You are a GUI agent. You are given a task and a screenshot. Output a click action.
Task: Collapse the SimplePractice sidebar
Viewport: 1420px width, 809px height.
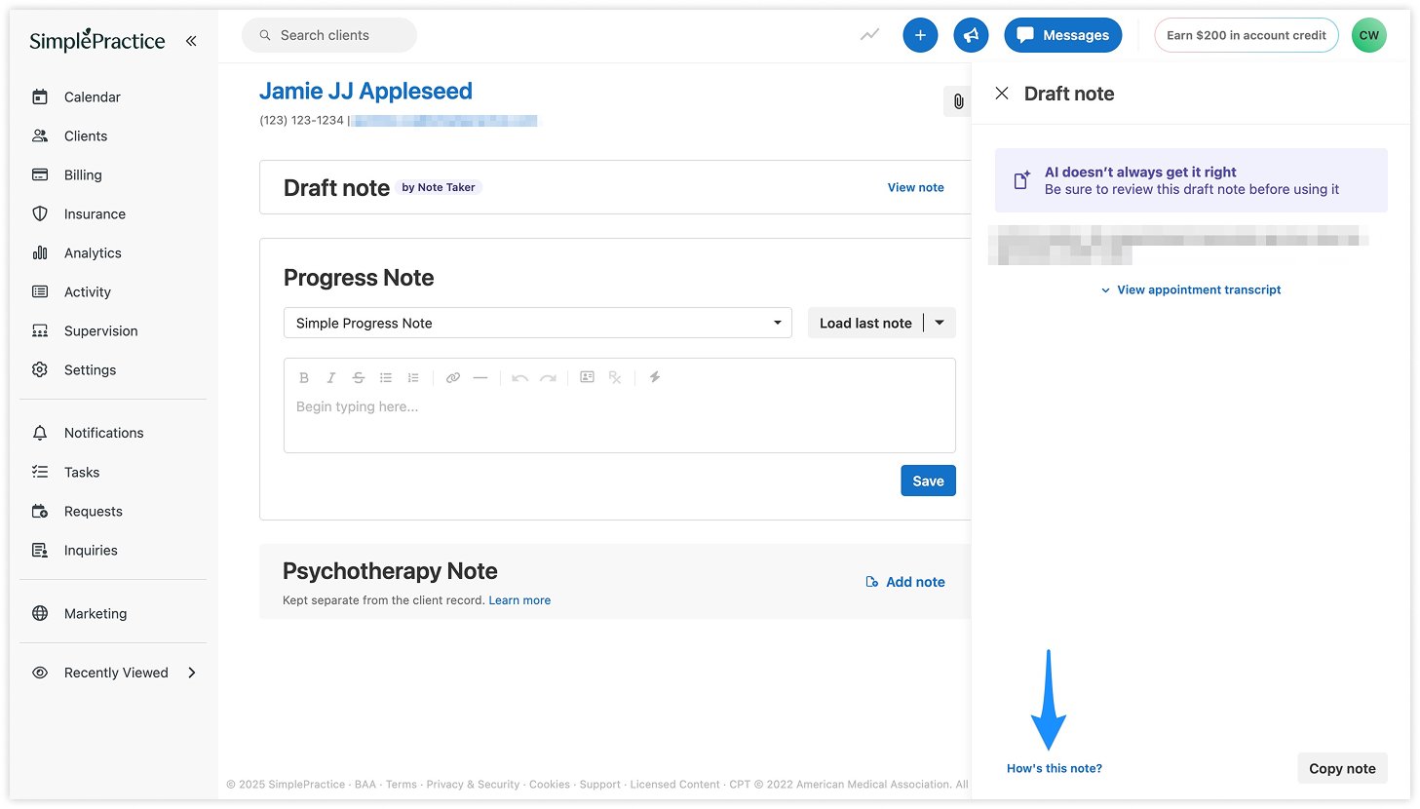pos(191,41)
